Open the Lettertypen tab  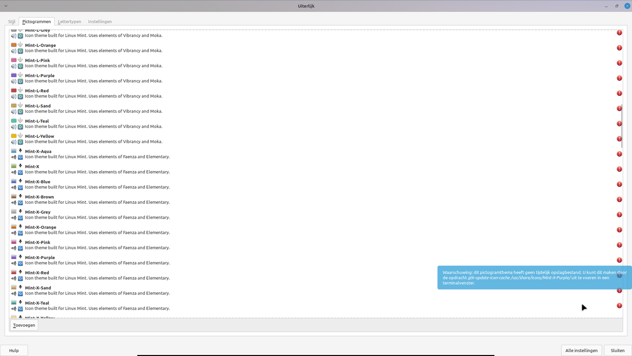coord(70,22)
